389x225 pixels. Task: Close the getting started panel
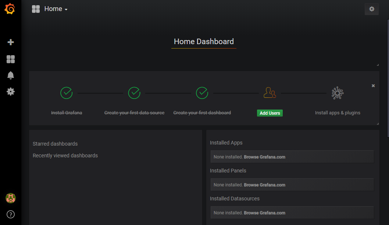(373, 86)
